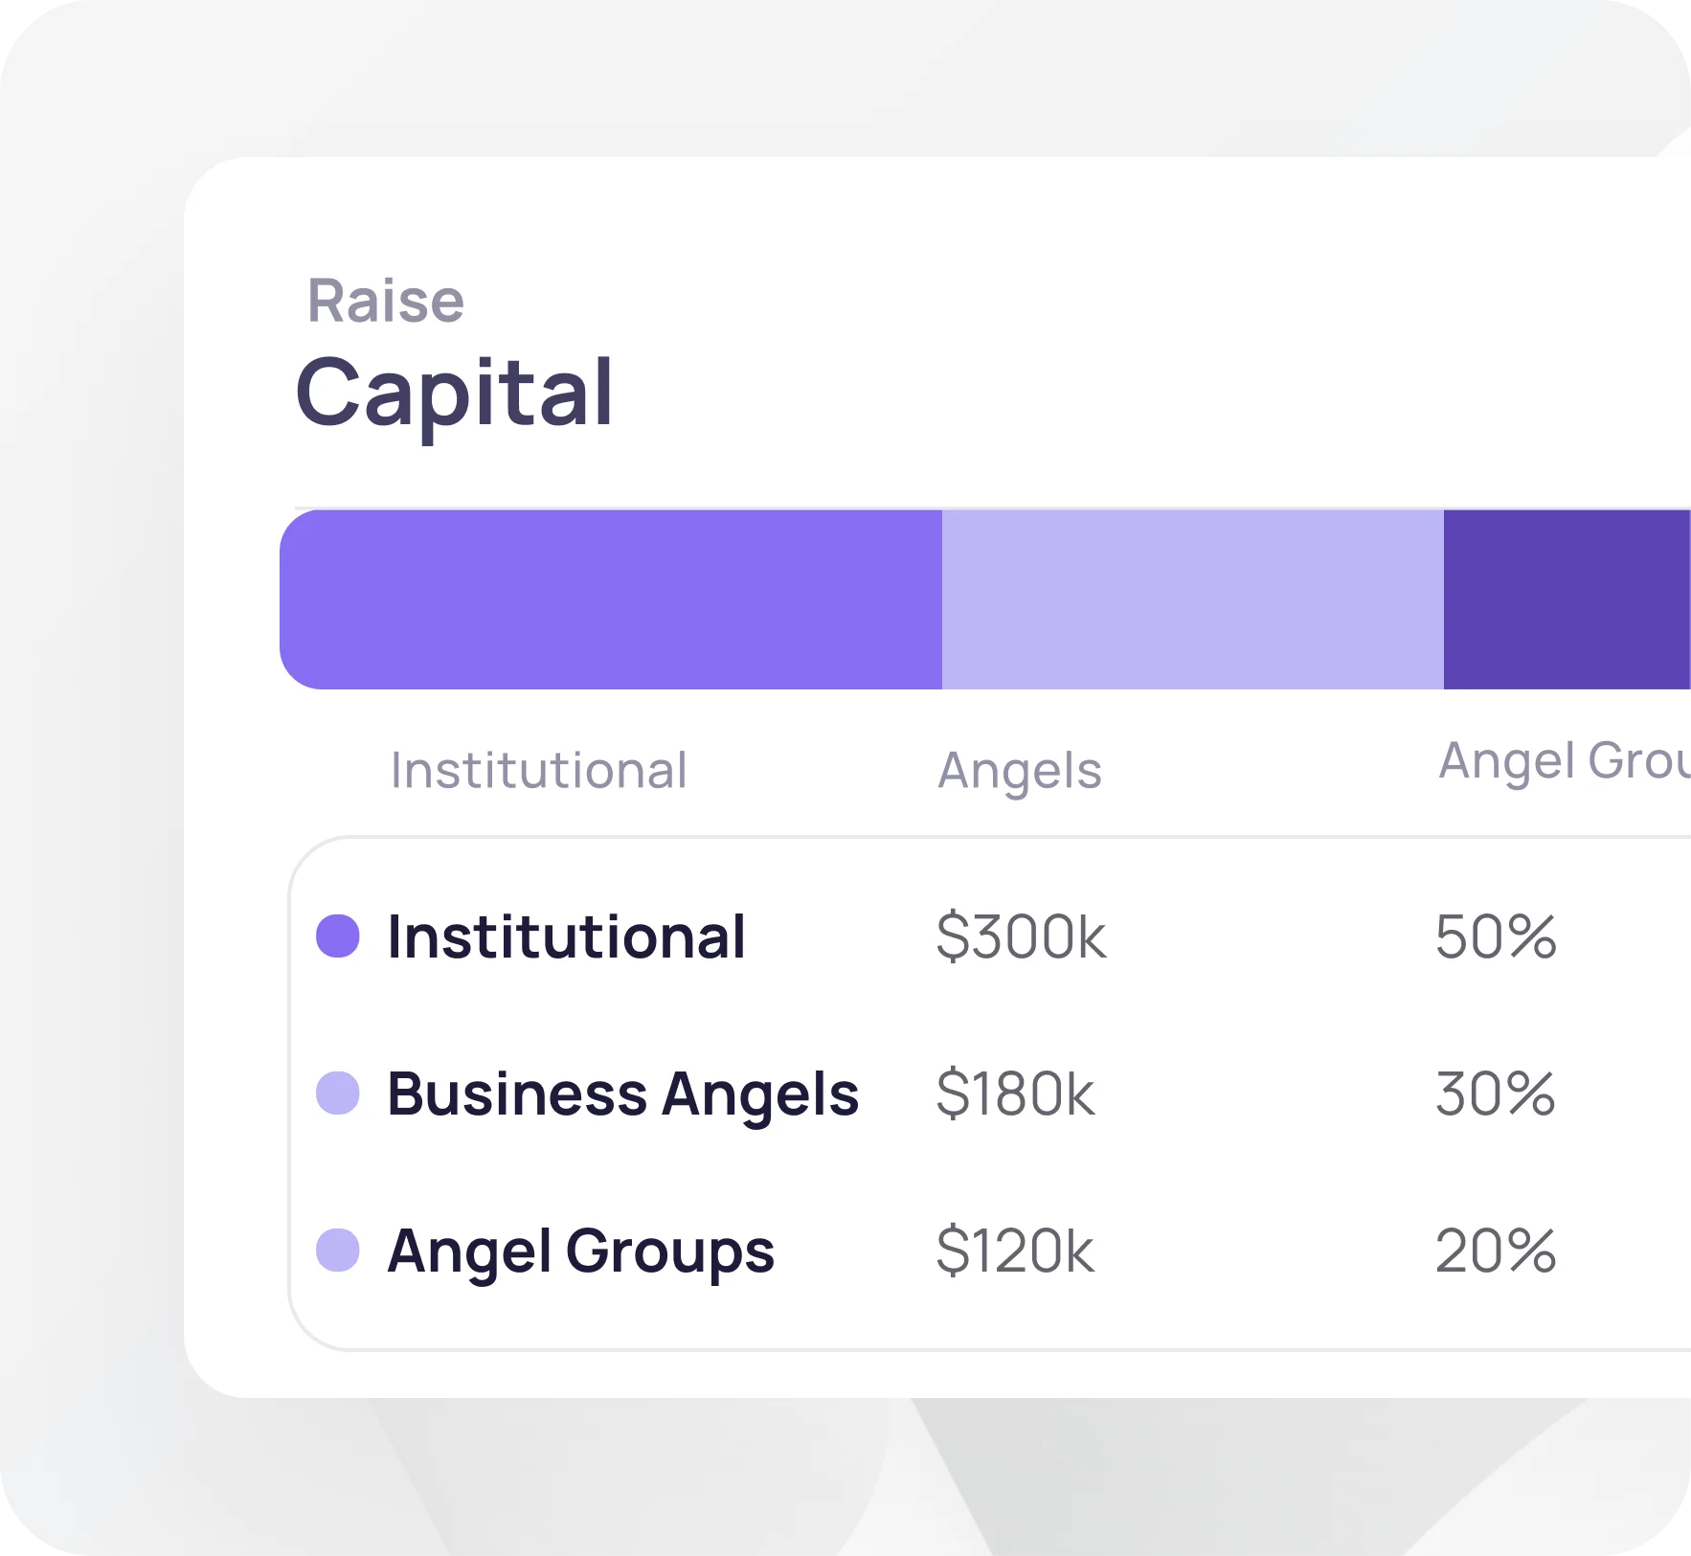
Task: Select the Institutional segment of the bar
Action: (611, 599)
